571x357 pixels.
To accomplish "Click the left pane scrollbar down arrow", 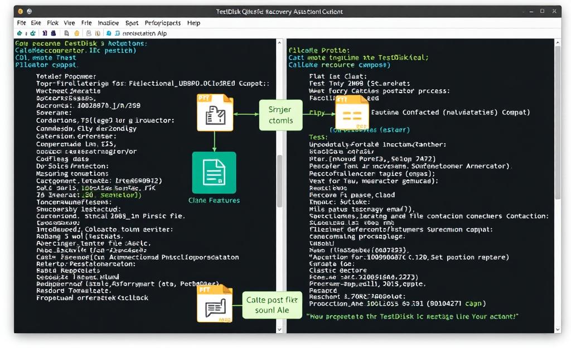I will tap(279, 329).
